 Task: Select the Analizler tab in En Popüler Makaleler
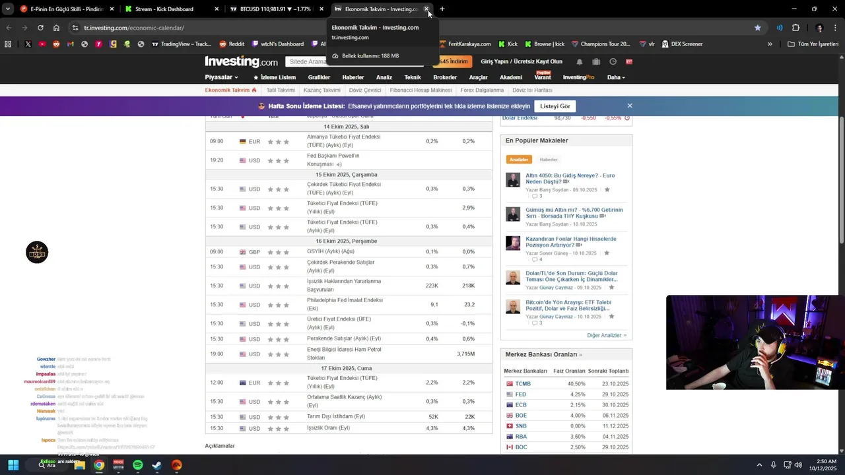[519, 160]
